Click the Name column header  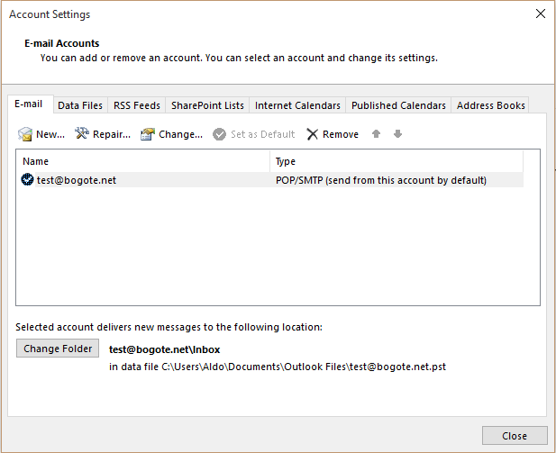pyautogui.click(x=144, y=161)
